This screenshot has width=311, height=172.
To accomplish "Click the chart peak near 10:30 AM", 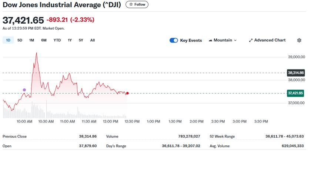I will (x=36, y=53).
